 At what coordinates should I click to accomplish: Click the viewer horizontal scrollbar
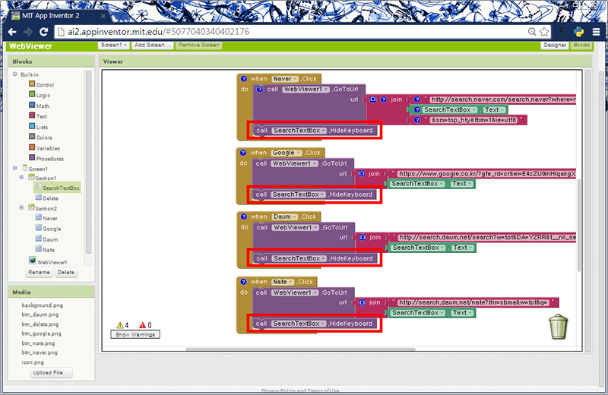[300, 349]
